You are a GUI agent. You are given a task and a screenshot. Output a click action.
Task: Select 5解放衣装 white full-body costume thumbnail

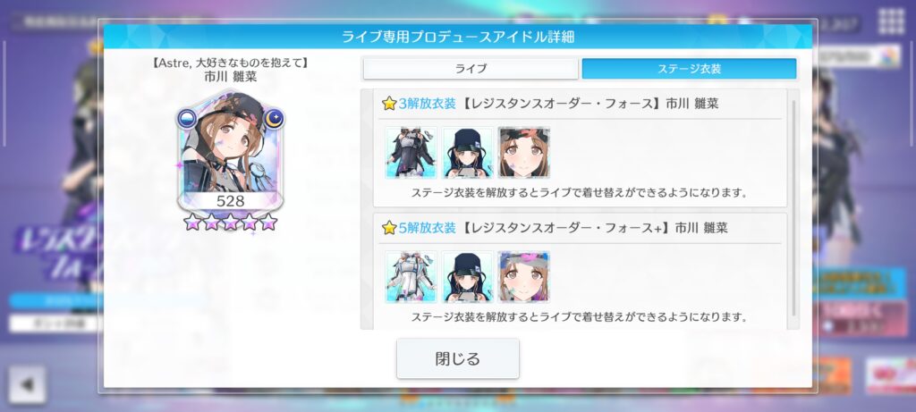[x=411, y=277]
